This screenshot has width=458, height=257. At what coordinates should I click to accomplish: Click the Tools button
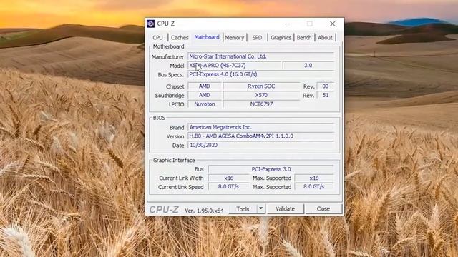pos(243,209)
